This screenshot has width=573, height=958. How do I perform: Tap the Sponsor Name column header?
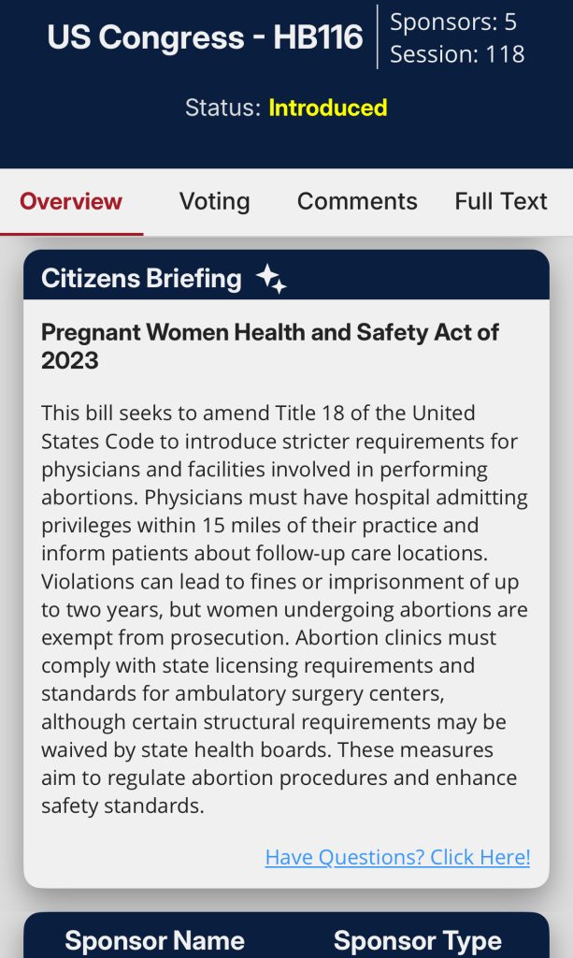[154, 940]
